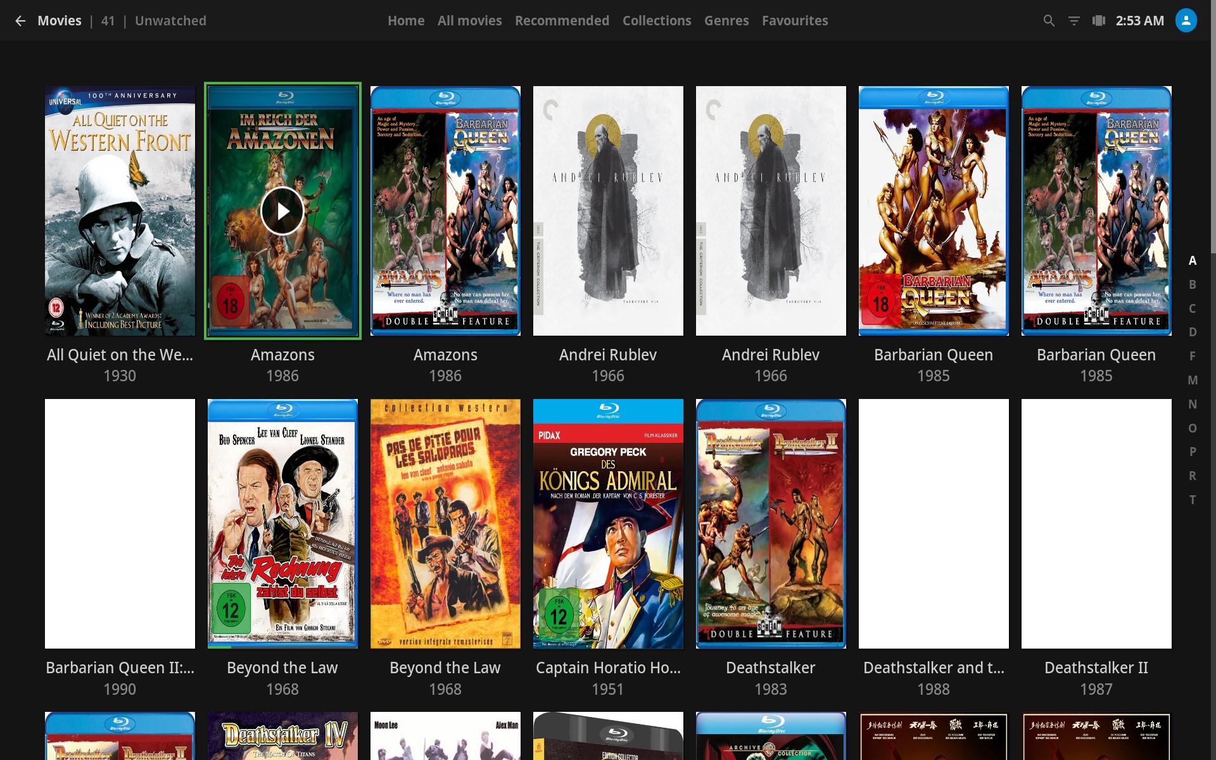Switch to the All movies tab
Screen dimensions: 1216x760
(x=469, y=21)
